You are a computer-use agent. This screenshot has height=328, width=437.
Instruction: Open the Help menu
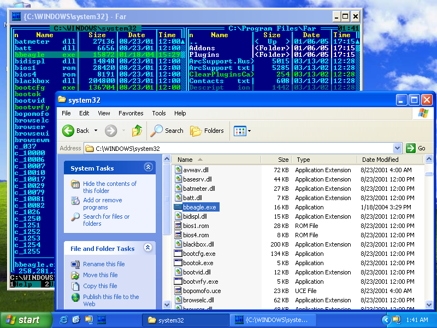click(180, 113)
